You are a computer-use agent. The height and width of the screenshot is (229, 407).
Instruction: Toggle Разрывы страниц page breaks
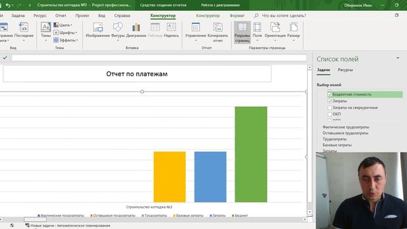coord(242,32)
